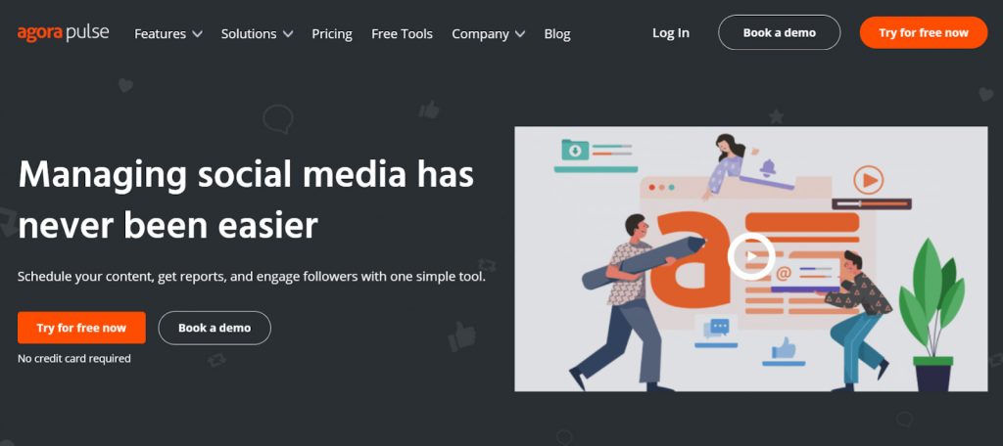
Task: Click the Log In link
Action: tap(670, 32)
